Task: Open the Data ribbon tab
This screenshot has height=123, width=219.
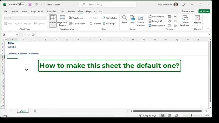Action: pos(62,11)
